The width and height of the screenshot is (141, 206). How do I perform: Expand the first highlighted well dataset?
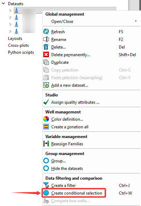pyautogui.click(x=10, y=10)
